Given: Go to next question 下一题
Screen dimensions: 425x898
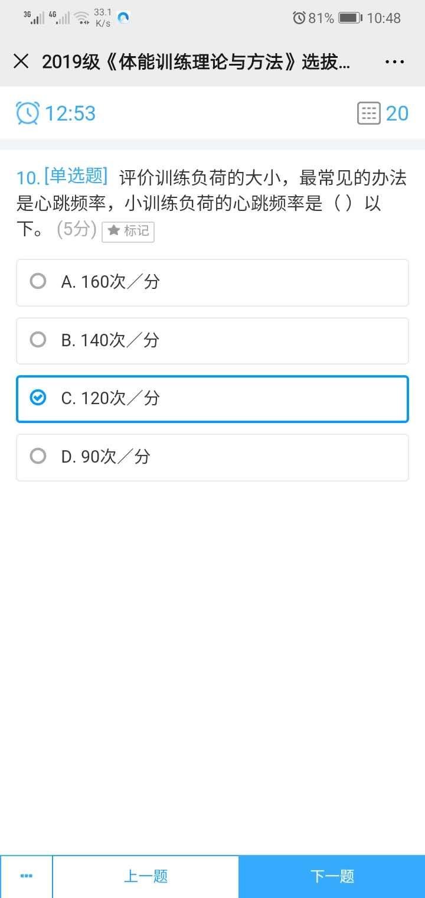Looking at the screenshot, I should pyautogui.click(x=332, y=876).
